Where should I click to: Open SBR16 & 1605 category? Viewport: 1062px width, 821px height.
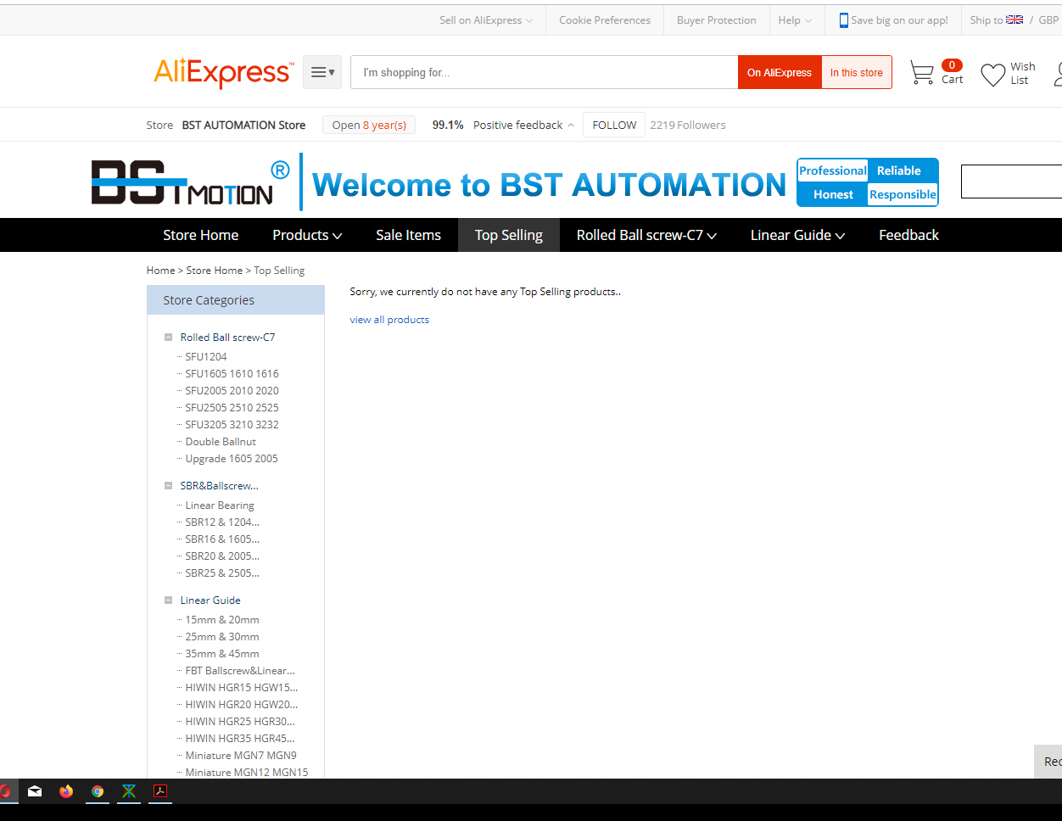pyautogui.click(x=222, y=539)
